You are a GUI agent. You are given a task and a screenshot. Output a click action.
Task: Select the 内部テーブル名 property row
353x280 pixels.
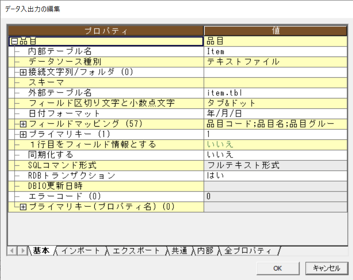tap(106, 52)
